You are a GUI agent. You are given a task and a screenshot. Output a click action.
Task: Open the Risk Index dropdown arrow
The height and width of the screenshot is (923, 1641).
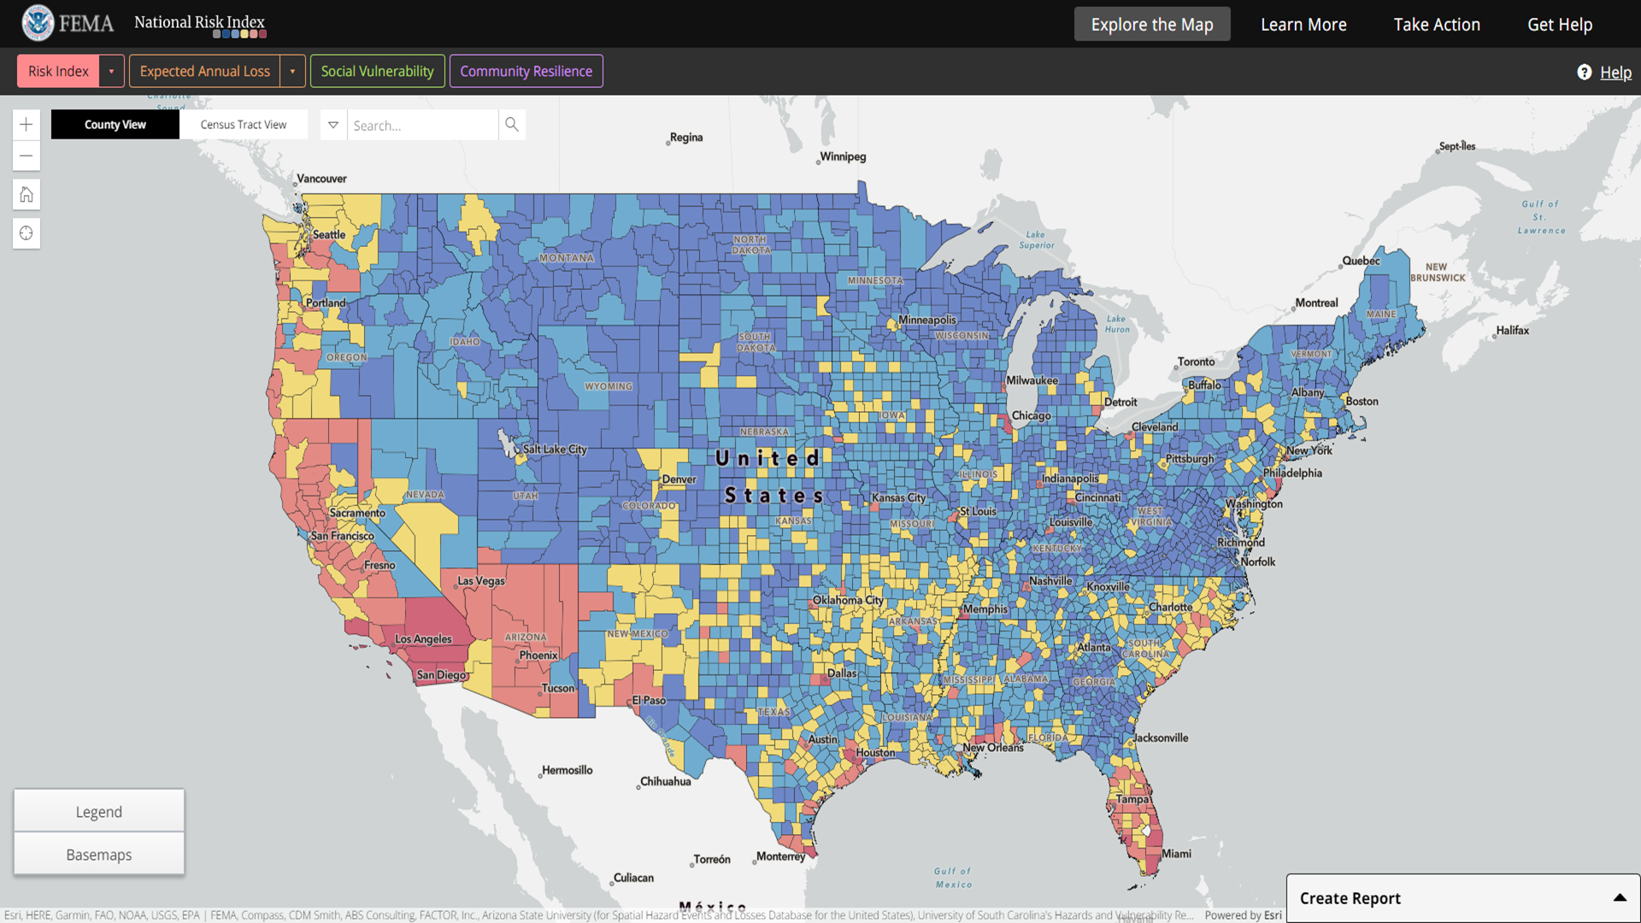pyautogui.click(x=111, y=71)
